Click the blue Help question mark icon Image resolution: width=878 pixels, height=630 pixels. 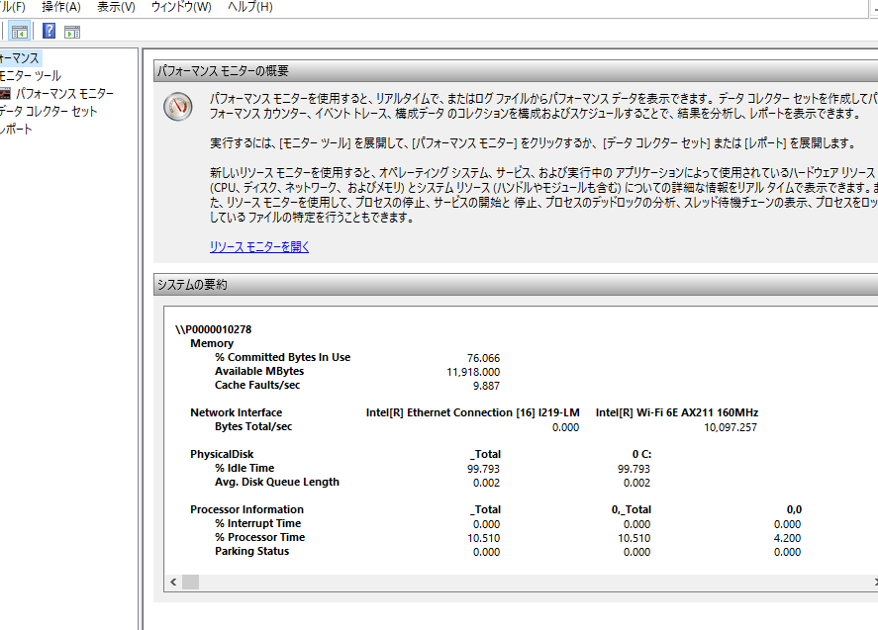[x=49, y=31]
